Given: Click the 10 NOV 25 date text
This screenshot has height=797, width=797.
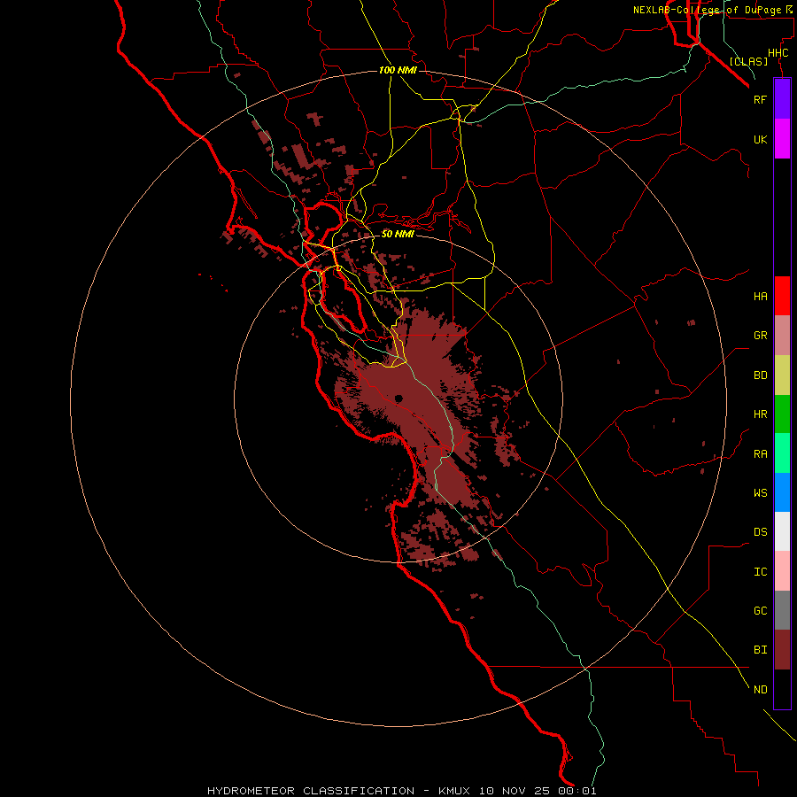Looking at the screenshot, I should (516, 791).
